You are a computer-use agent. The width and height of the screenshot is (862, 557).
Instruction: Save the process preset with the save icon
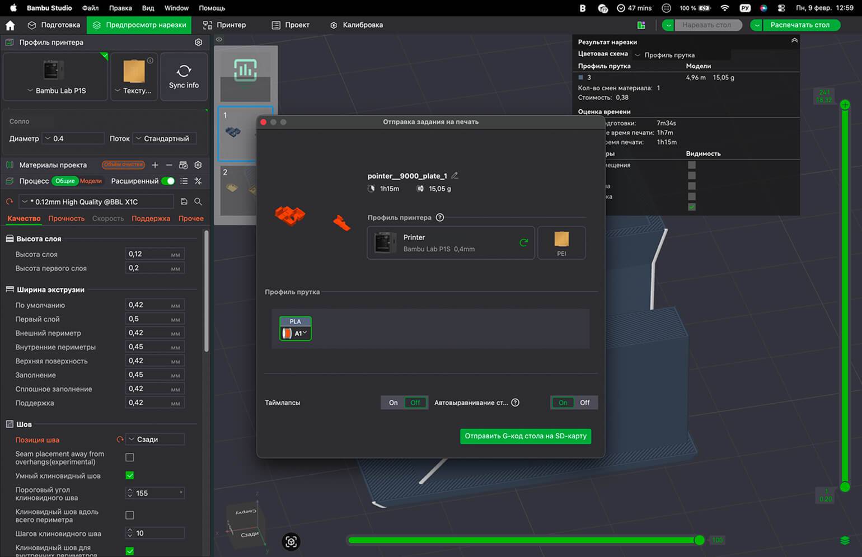point(184,202)
